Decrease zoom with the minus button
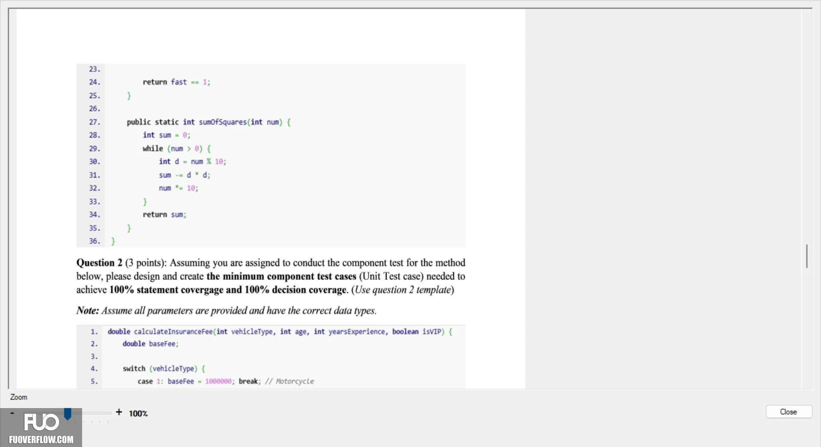Image resolution: width=821 pixels, height=447 pixels. 12,413
